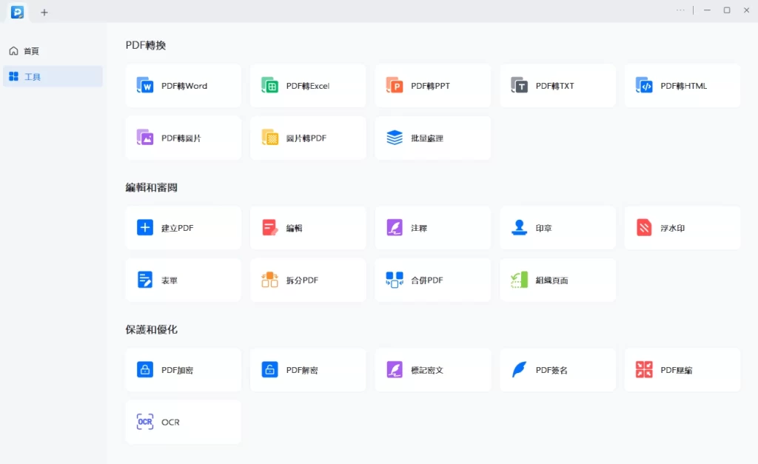The height and width of the screenshot is (464, 758).
Task: Click the PDF加密 lock icon
Action: coord(145,370)
